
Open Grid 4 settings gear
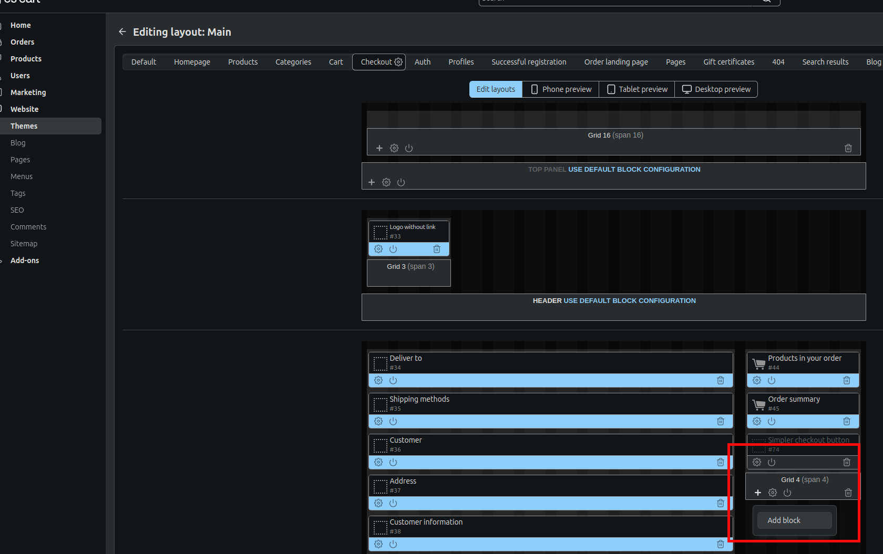point(773,493)
